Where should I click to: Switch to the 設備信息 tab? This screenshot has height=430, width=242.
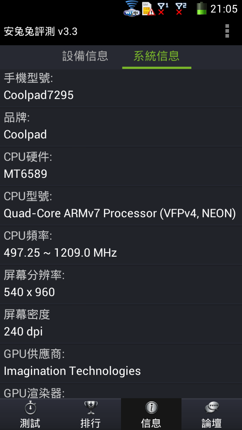85,56
